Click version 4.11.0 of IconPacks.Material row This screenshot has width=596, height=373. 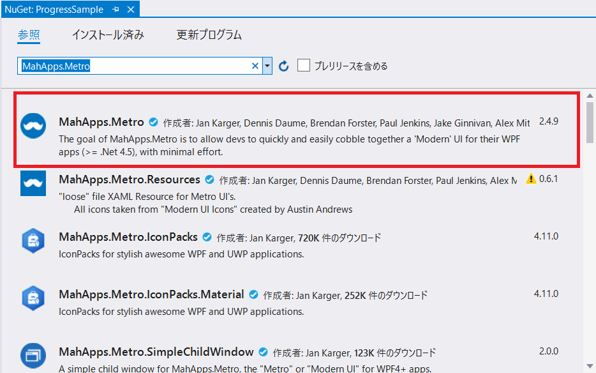click(546, 294)
